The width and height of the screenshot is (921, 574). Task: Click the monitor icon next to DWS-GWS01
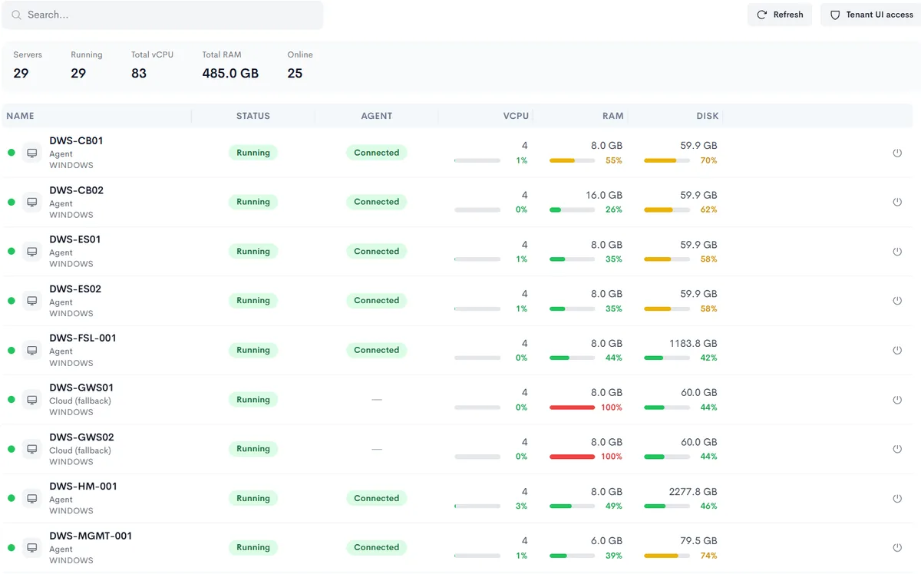[x=32, y=400]
